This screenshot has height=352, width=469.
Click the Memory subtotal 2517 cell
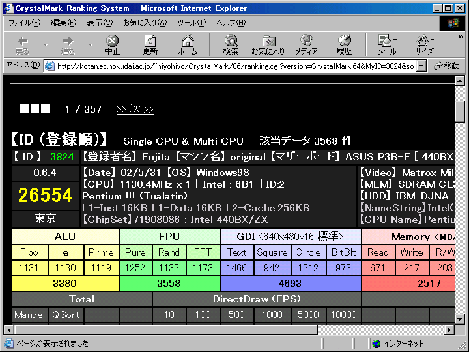click(408, 283)
